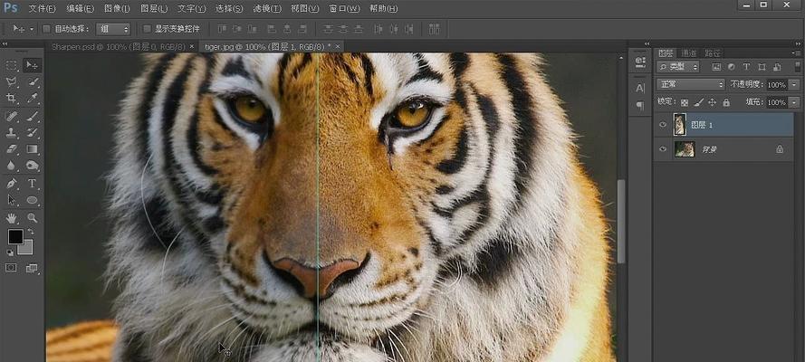Swap foreground and background colors
This screenshot has height=362, width=805.
tap(30, 233)
